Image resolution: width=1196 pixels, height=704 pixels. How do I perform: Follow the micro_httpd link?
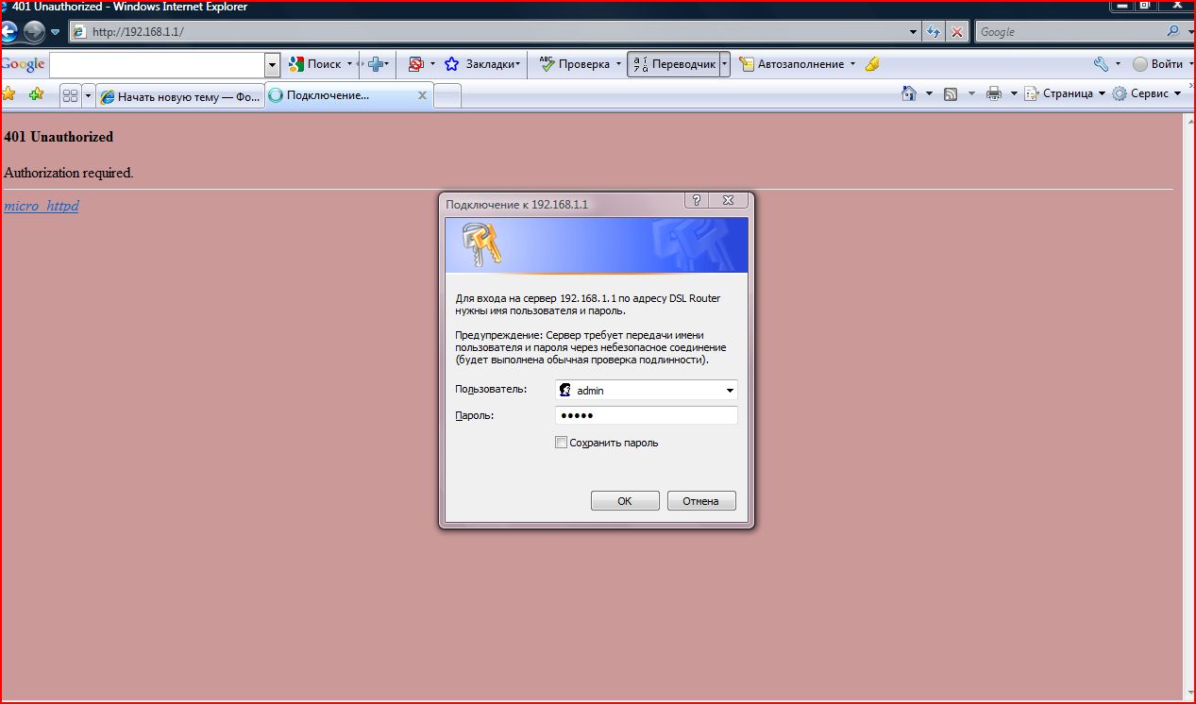42,206
